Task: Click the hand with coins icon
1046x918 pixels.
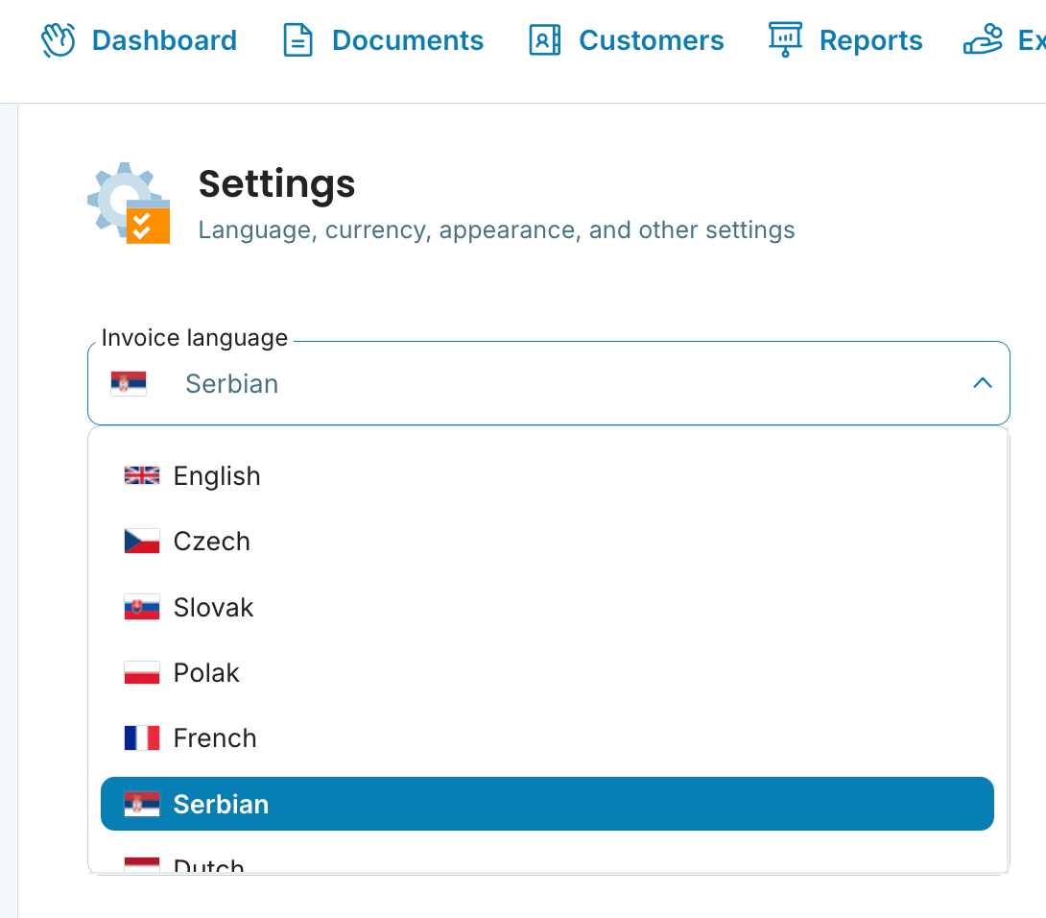Action: click(x=983, y=40)
